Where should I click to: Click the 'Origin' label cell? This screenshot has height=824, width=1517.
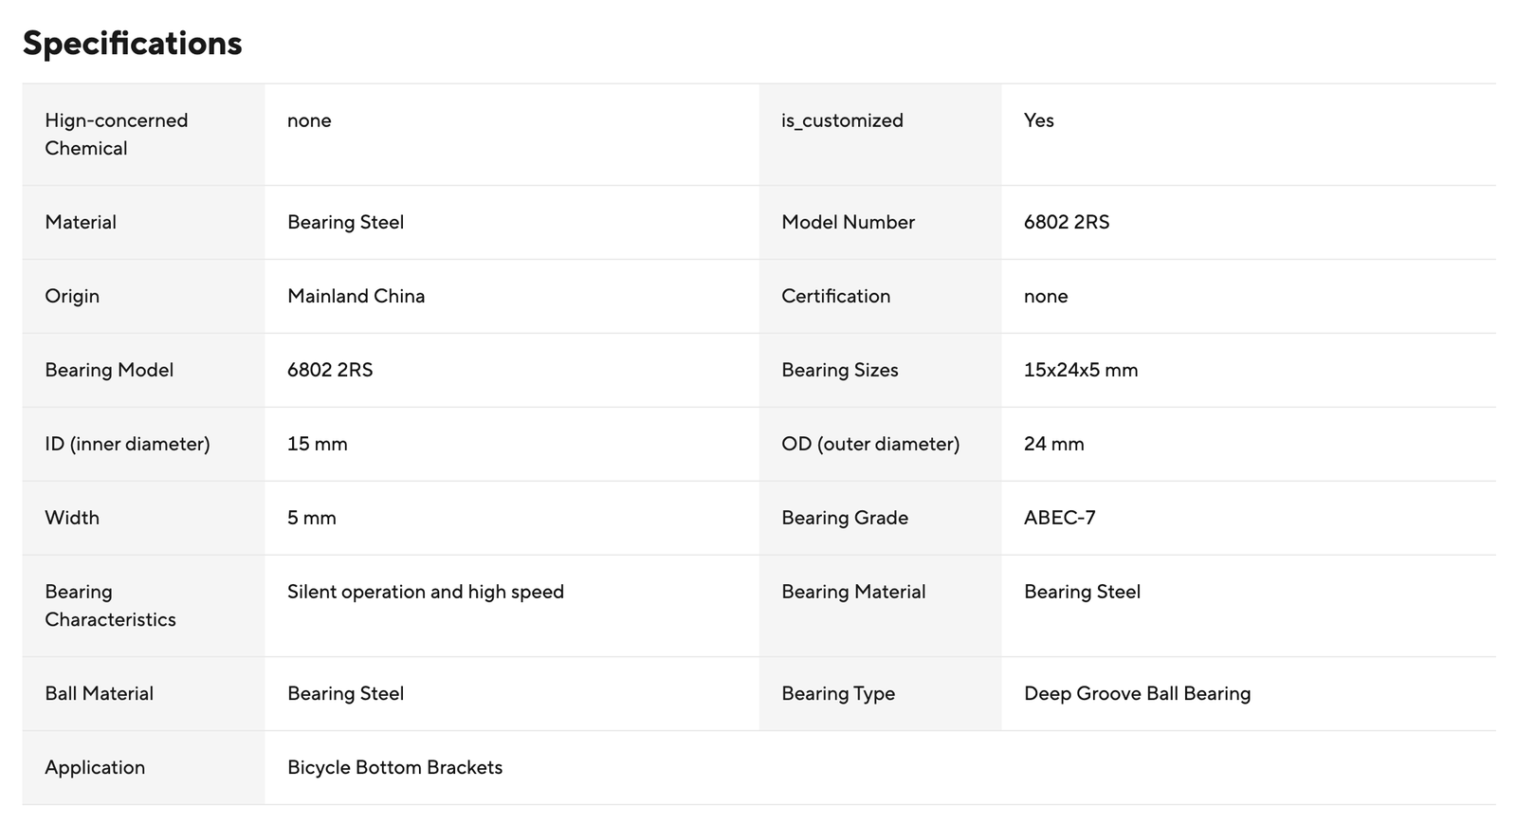[143, 296]
